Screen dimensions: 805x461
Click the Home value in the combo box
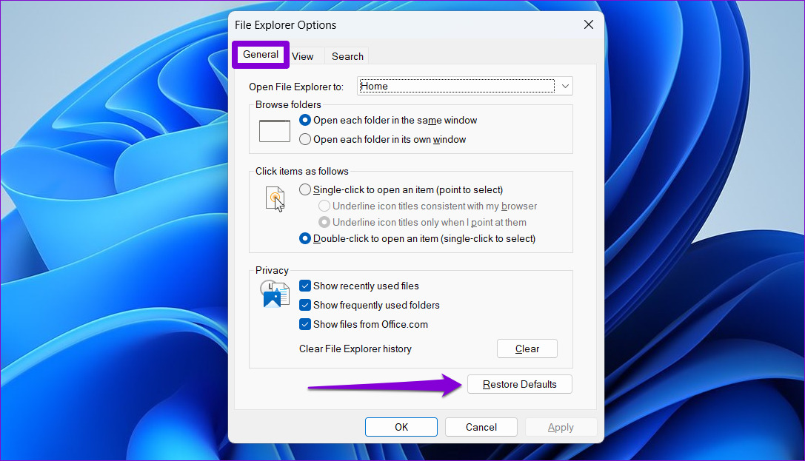click(374, 86)
